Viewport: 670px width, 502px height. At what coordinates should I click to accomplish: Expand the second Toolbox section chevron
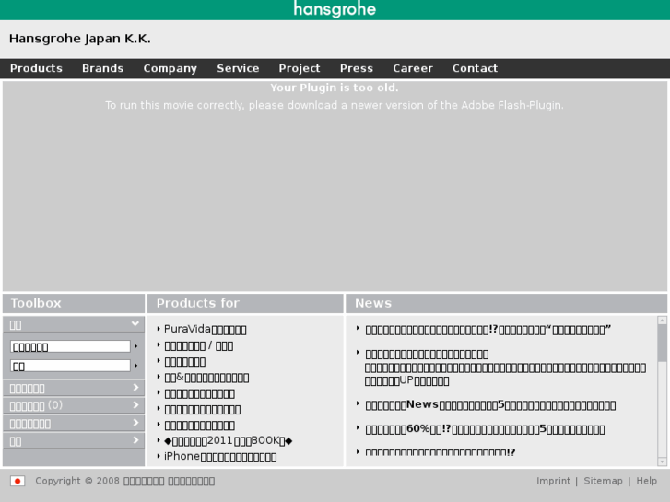pos(135,388)
